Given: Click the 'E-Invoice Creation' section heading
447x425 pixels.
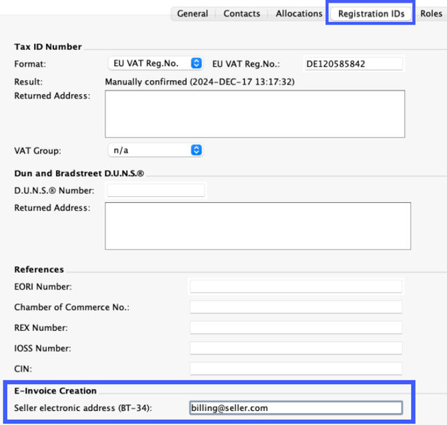Looking at the screenshot, I should pyautogui.click(x=55, y=391).
